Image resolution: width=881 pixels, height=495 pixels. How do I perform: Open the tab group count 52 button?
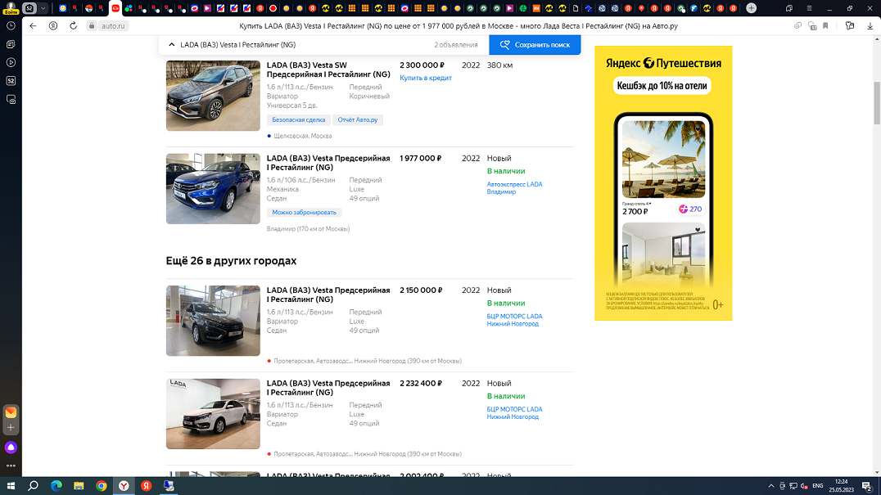coord(29,8)
